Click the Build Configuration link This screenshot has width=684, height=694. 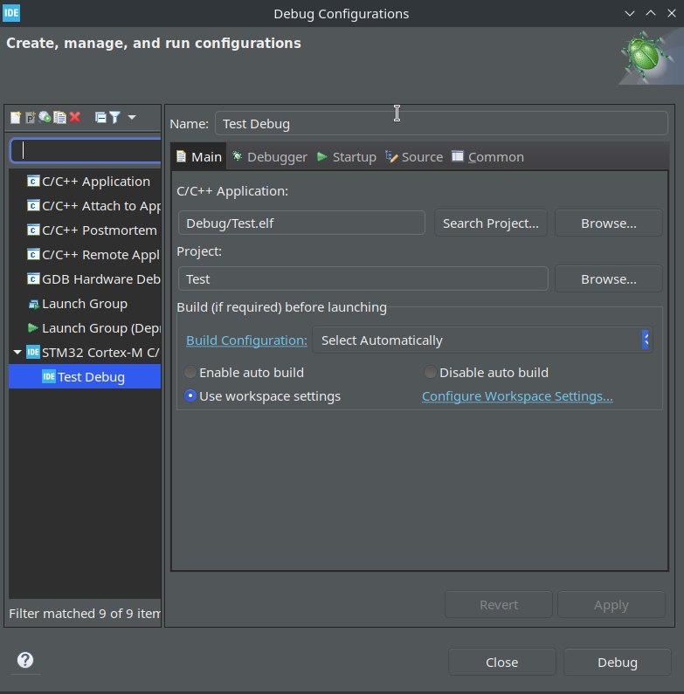pyautogui.click(x=246, y=340)
